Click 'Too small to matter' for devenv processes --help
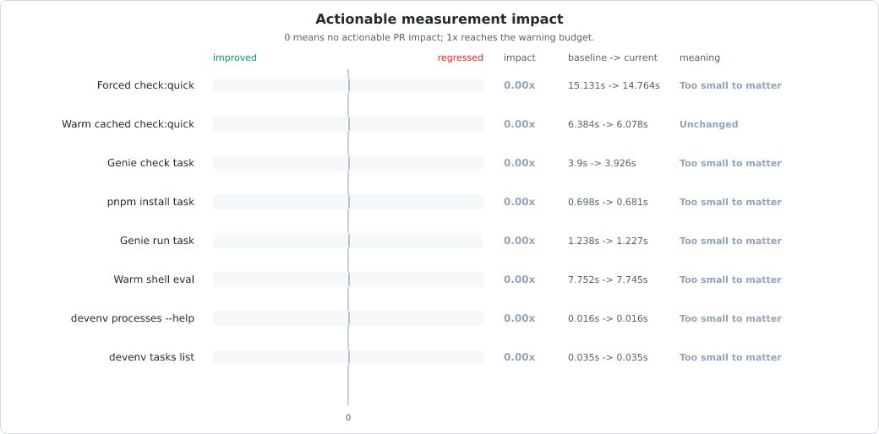Image resolution: width=879 pixels, height=434 pixels. click(730, 318)
